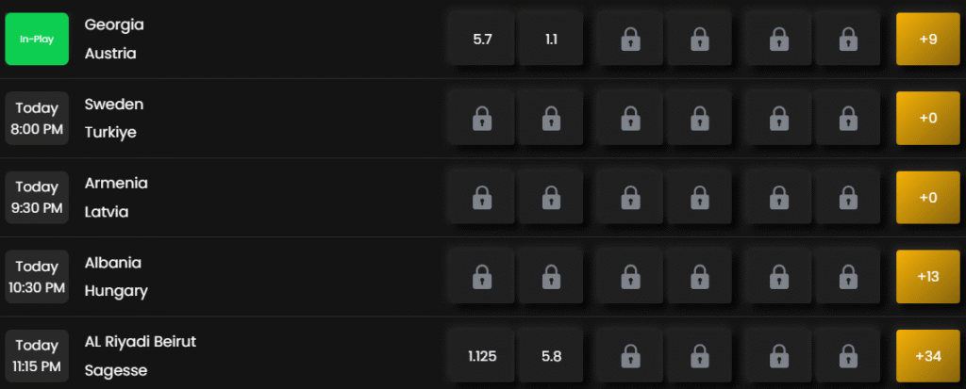The height and width of the screenshot is (389, 966).
Task: Select the 1.1 odds for Austria
Action: pyautogui.click(x=551, y=39)
